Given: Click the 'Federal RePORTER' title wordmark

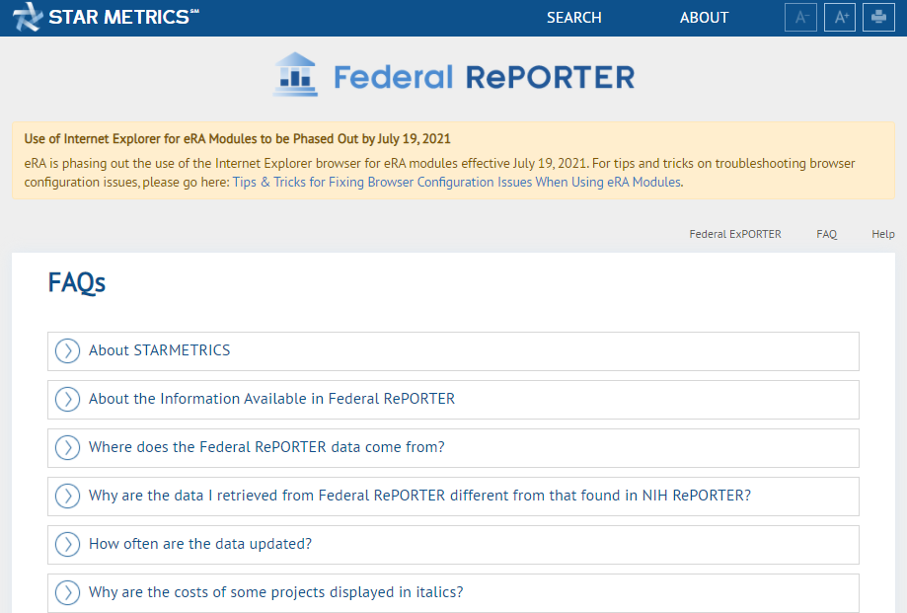Looking at the screenshot, I should pos(485,78).
